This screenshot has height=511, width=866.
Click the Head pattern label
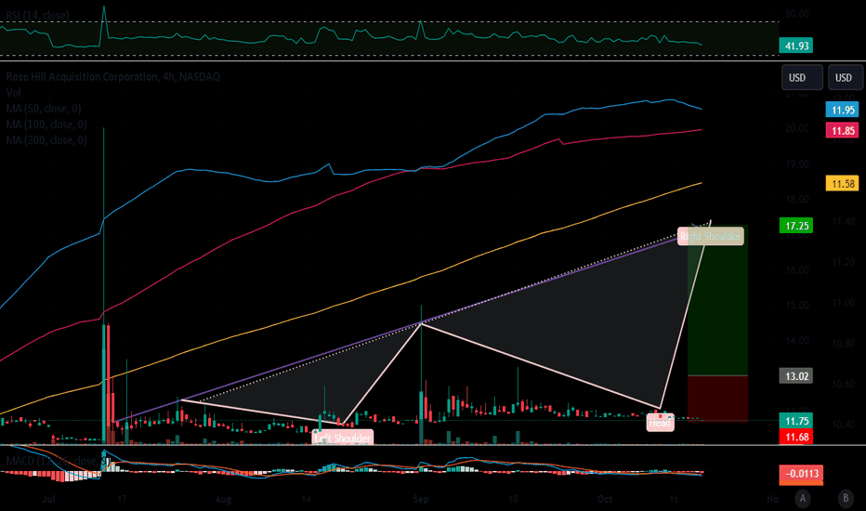[660, 423]
